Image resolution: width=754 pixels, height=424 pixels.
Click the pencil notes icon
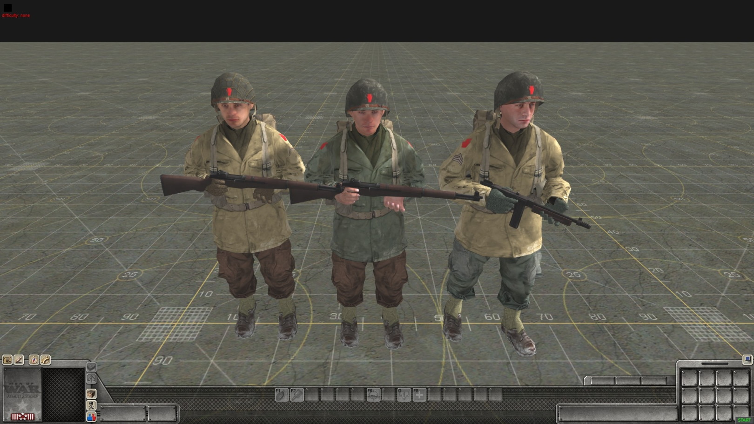pyautogui.click(x=19, y=360)
